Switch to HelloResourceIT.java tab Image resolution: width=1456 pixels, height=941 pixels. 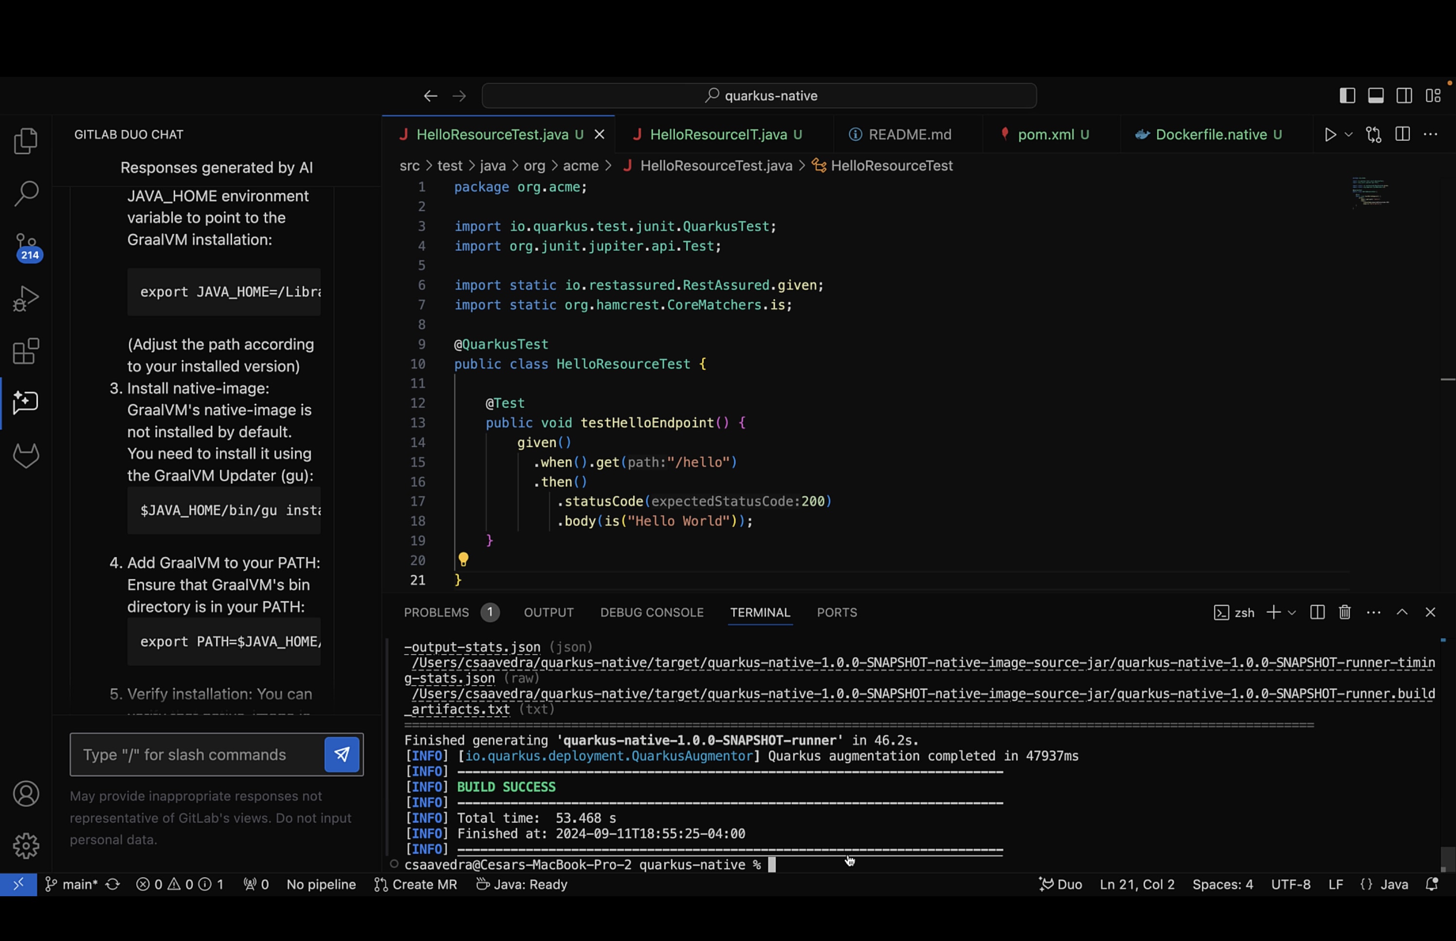click(x=725, y=134)
